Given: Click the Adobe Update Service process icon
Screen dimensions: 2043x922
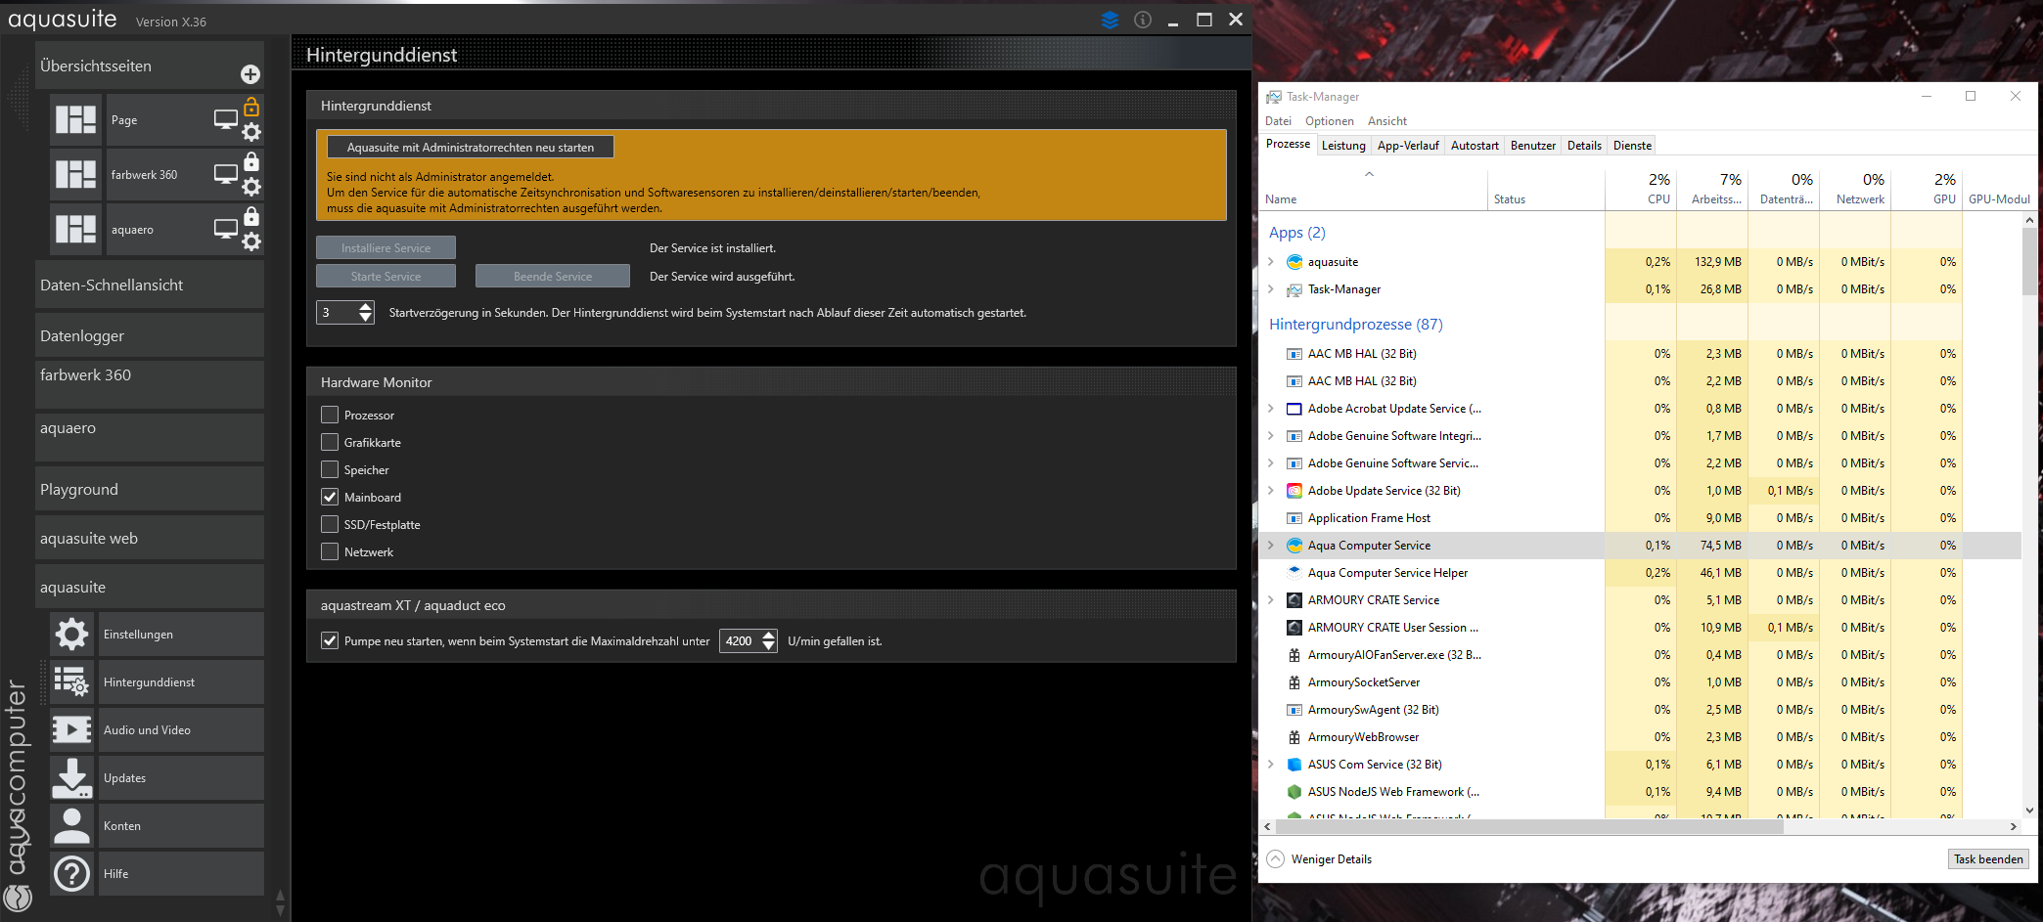Looking at the screenshot, I should click(x=1294, y=491).
